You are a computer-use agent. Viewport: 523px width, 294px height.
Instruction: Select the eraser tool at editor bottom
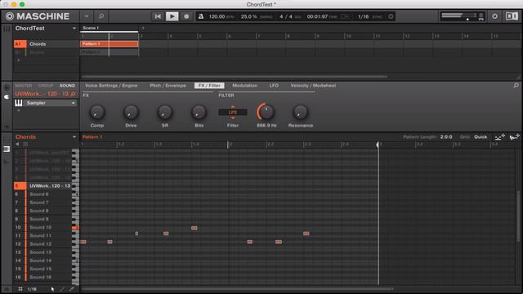(71, 289)
